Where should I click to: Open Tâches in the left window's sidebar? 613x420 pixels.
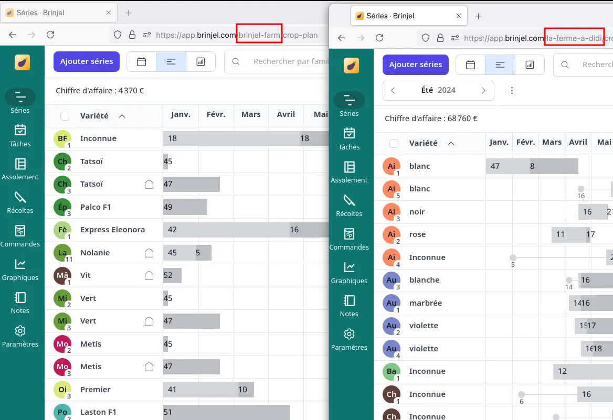[20, 135]
